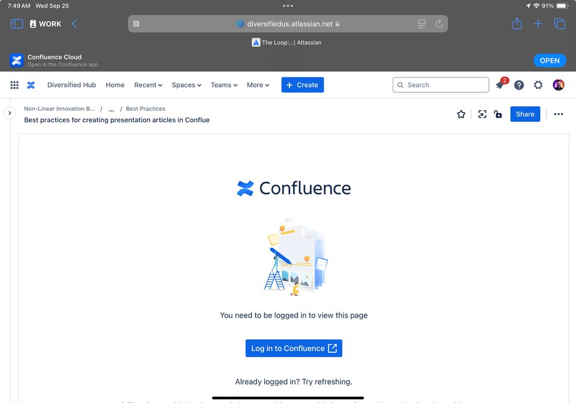Open the user profile avatar
The image size is (576, 403).
(x=558, y=85)
